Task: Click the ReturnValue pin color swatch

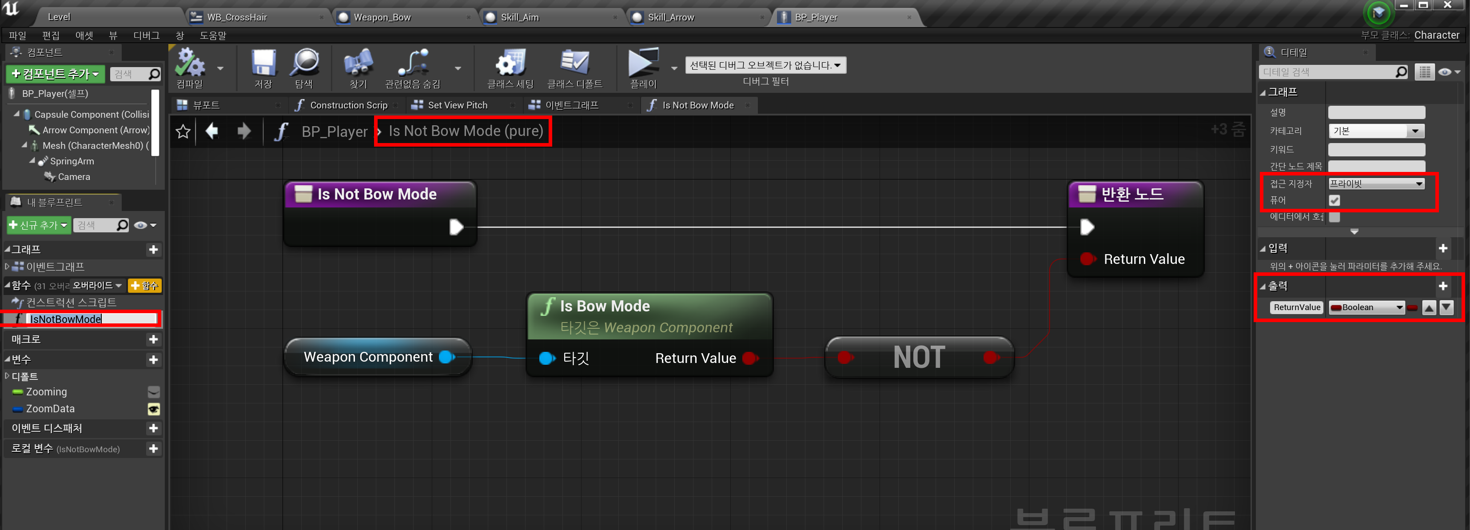Action: (1412, 307)
